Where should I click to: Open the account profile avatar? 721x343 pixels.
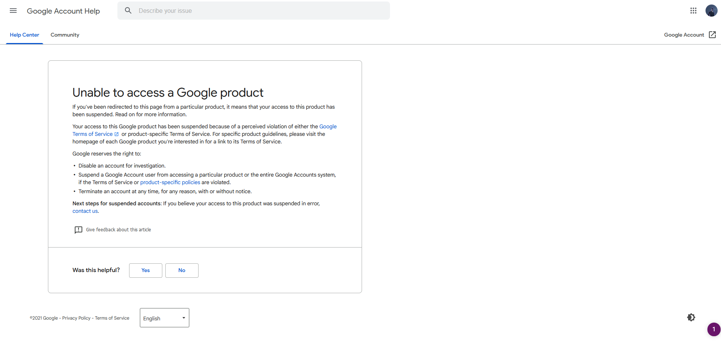click(712, 11)
